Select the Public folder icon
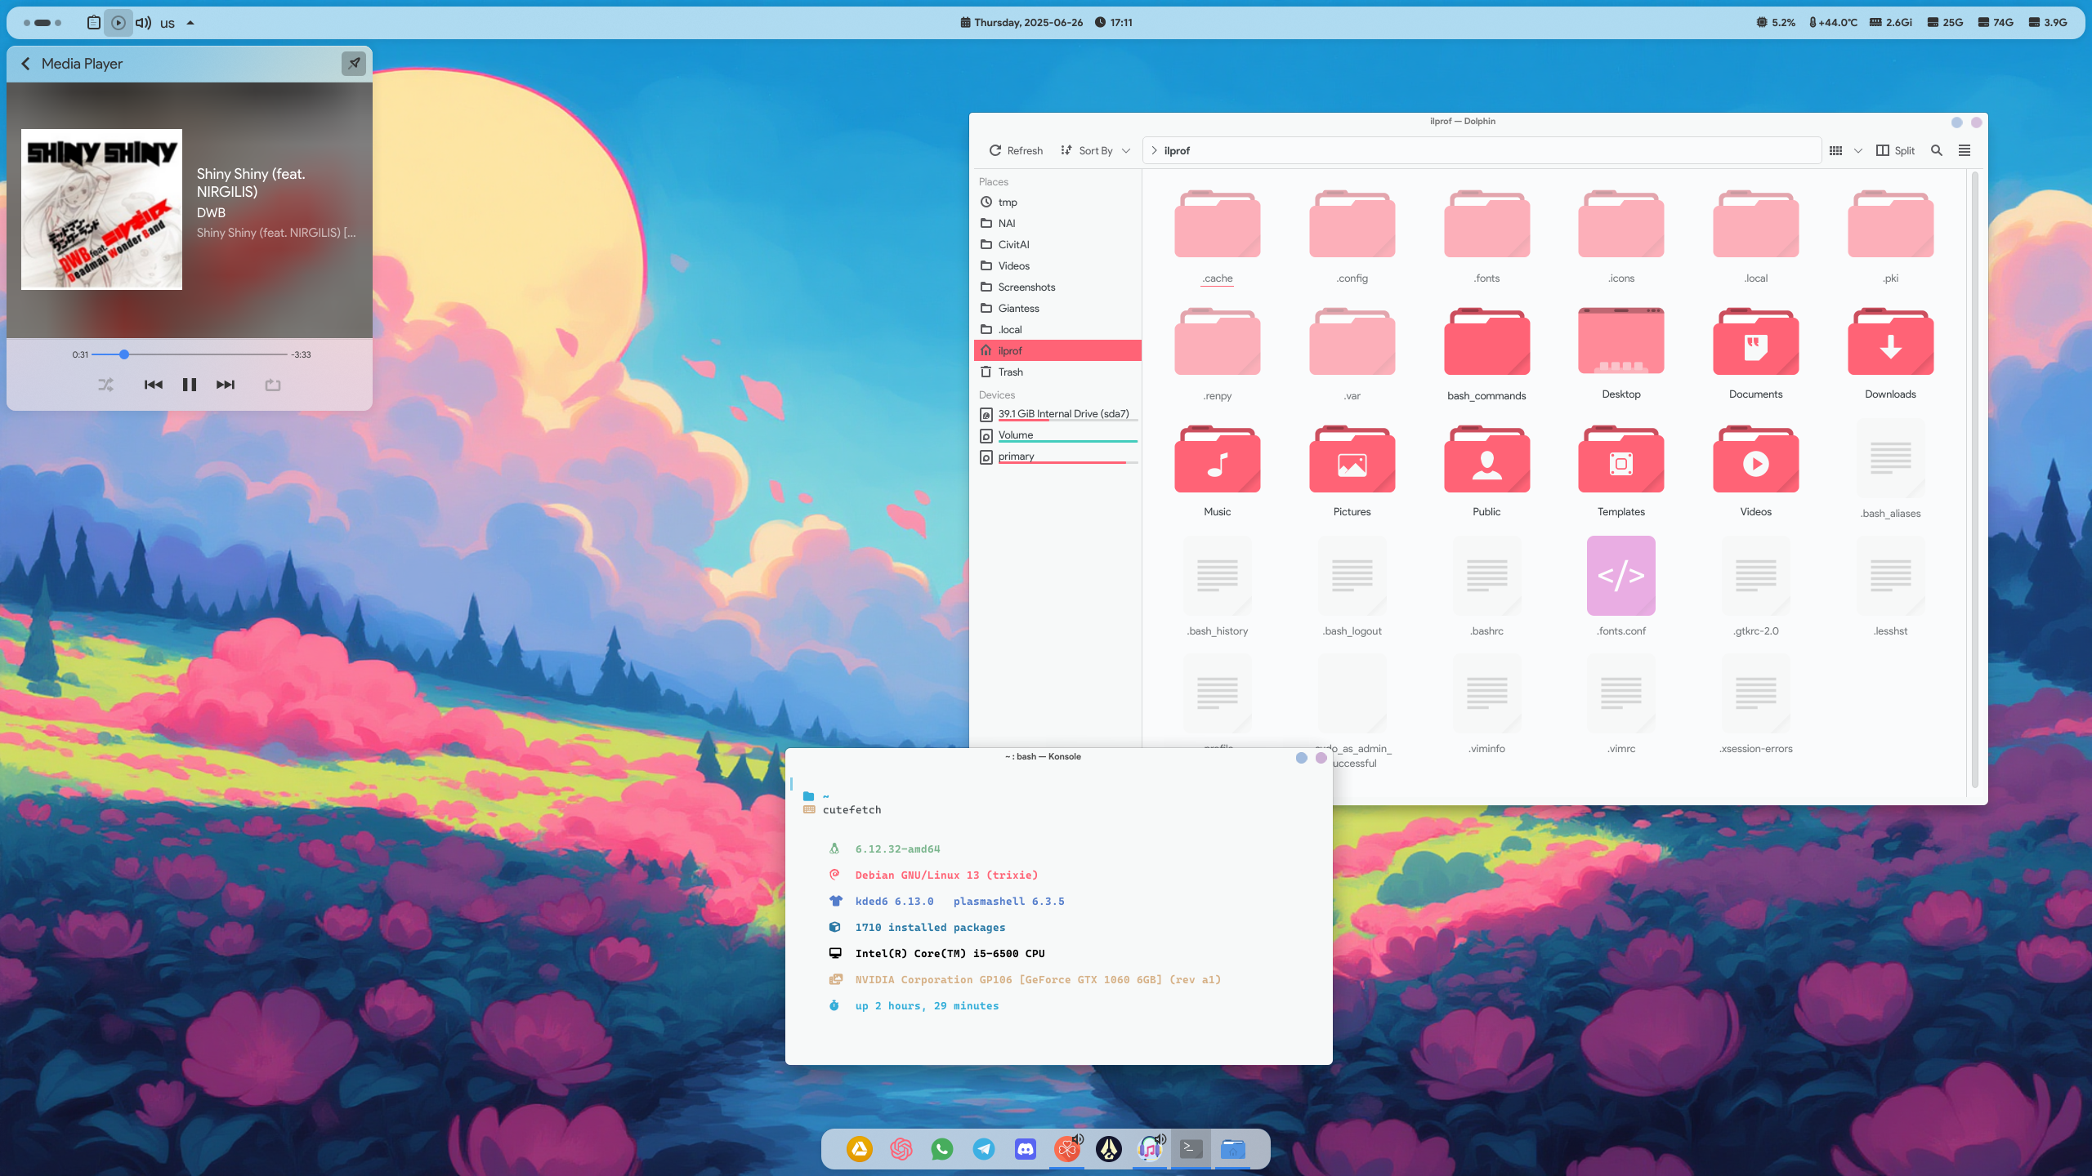2092x1176 pixels. pyautogui.click(x=1486, y=459)
